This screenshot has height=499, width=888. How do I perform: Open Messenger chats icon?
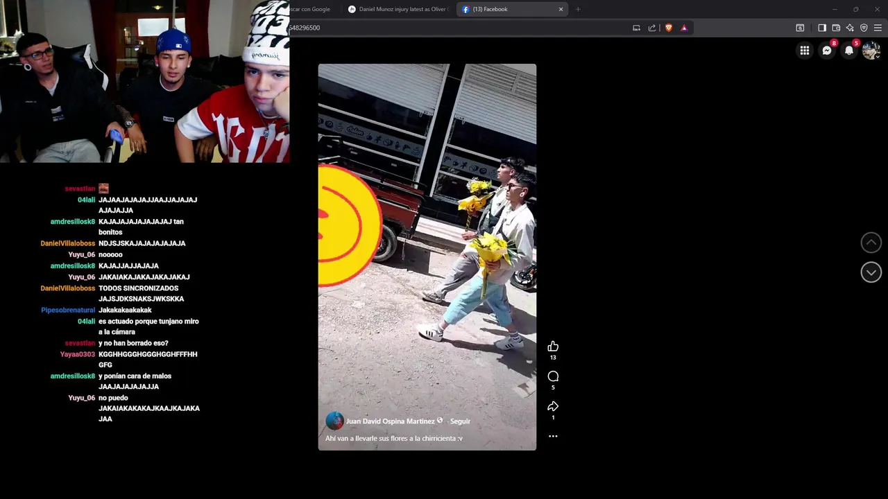pyautogui.click(x=827, y=50)
